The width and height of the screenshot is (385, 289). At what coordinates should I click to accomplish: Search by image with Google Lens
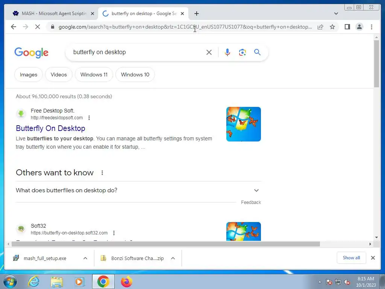pyautogui.click(x=243, y=52)
